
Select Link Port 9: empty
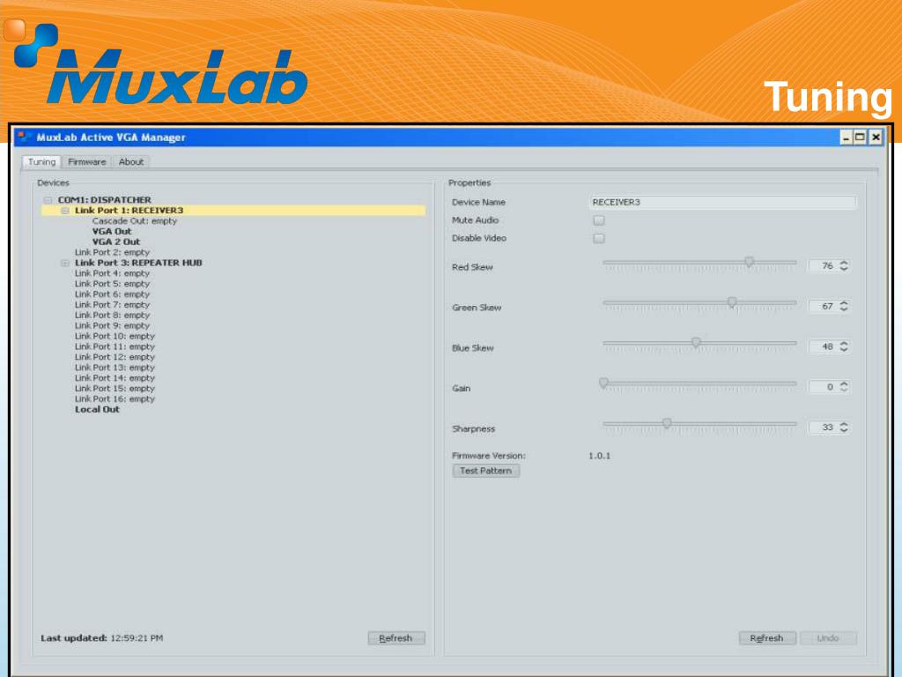(x=112, y=325)
